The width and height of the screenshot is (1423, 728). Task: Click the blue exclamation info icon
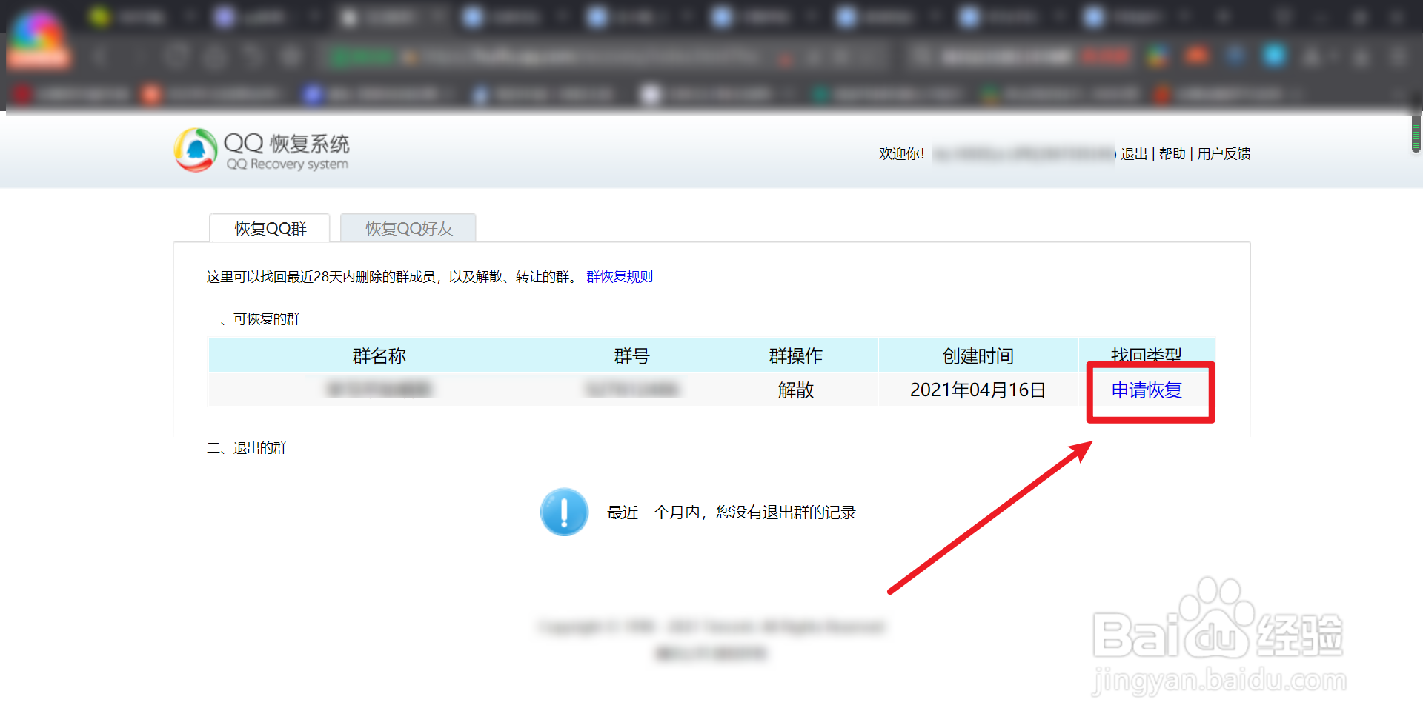coord(564,512)
